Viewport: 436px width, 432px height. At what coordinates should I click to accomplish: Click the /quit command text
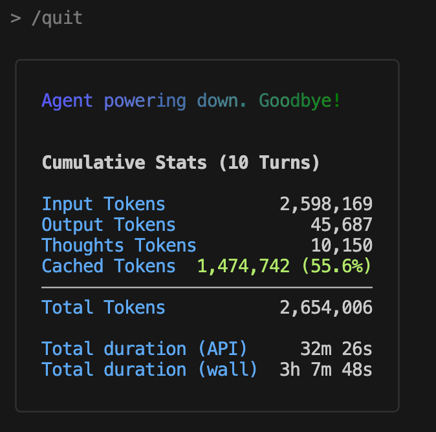[x=57, y=18]
